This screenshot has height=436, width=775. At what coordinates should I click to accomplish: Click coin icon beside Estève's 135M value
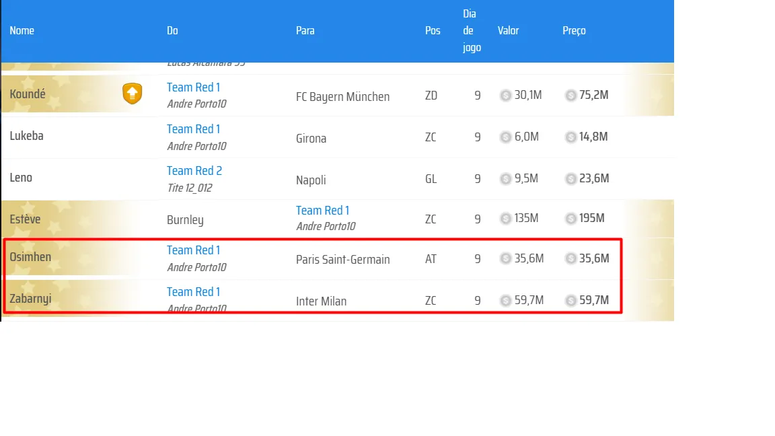pyautogui.click(x=505, y=219)
